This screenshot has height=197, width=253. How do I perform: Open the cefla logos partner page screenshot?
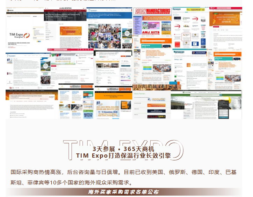click(x=191, y=28)
